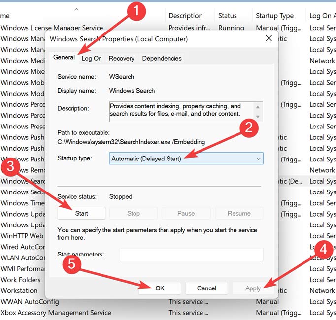Image resolution: width=336 pixels, height=320 pixels.
Task: Sort services by Description column header
Action: 185,16
